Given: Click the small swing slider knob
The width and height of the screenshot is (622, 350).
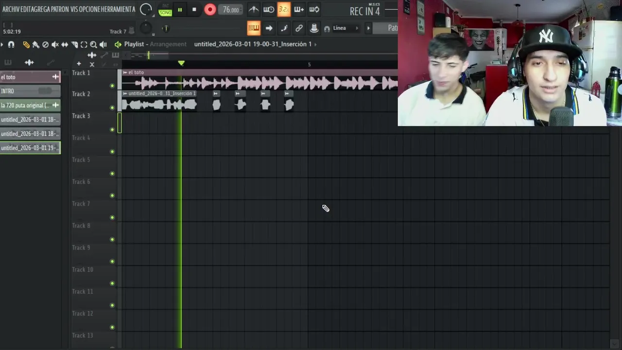Looking at the screenshot, I should pos(165,28).
